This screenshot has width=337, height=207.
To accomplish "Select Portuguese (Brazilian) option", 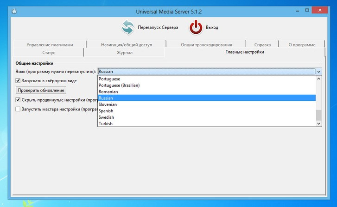I will pyautogui.click(x=207, y=85).
